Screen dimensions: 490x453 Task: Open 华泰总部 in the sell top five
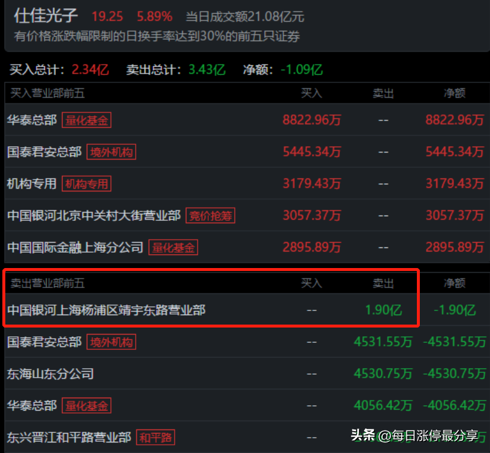coord(32,405)
